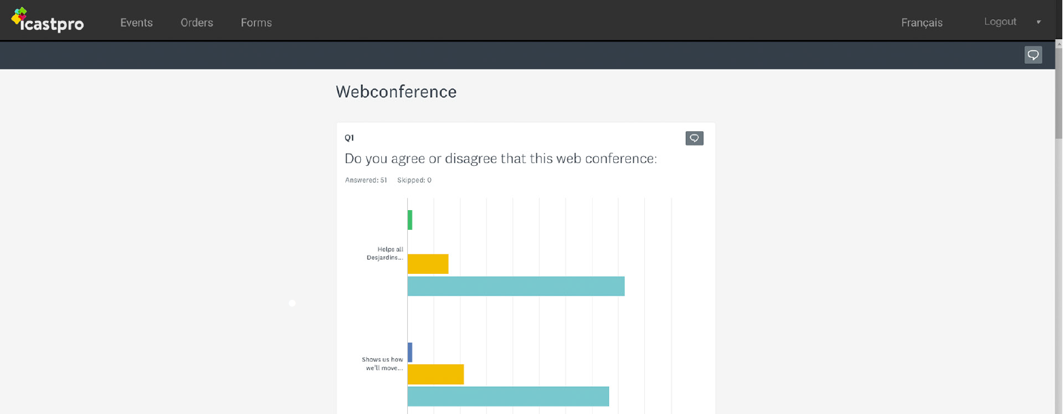Switch language to Français

point(922,22)
